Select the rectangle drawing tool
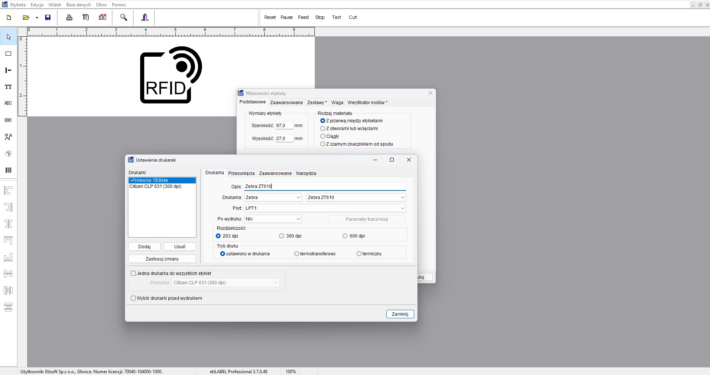 click(8, 54)
